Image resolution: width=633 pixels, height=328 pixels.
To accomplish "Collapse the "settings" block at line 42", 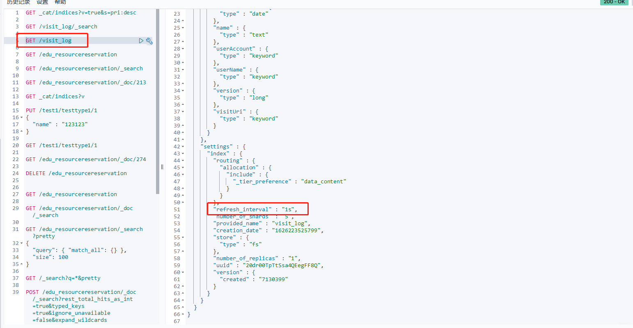I will pos(183,147).
